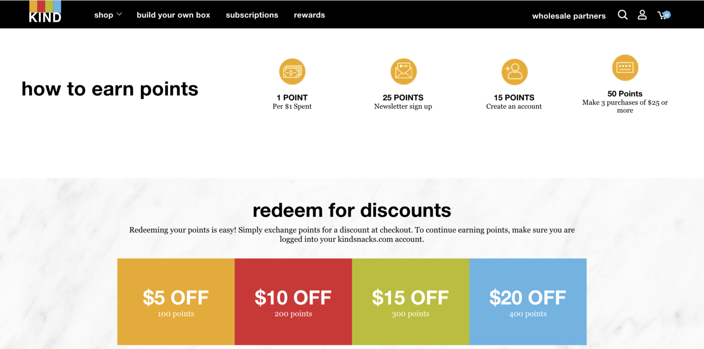
Task: Click the money icon for 1 Point
Action: pos(292,72)
